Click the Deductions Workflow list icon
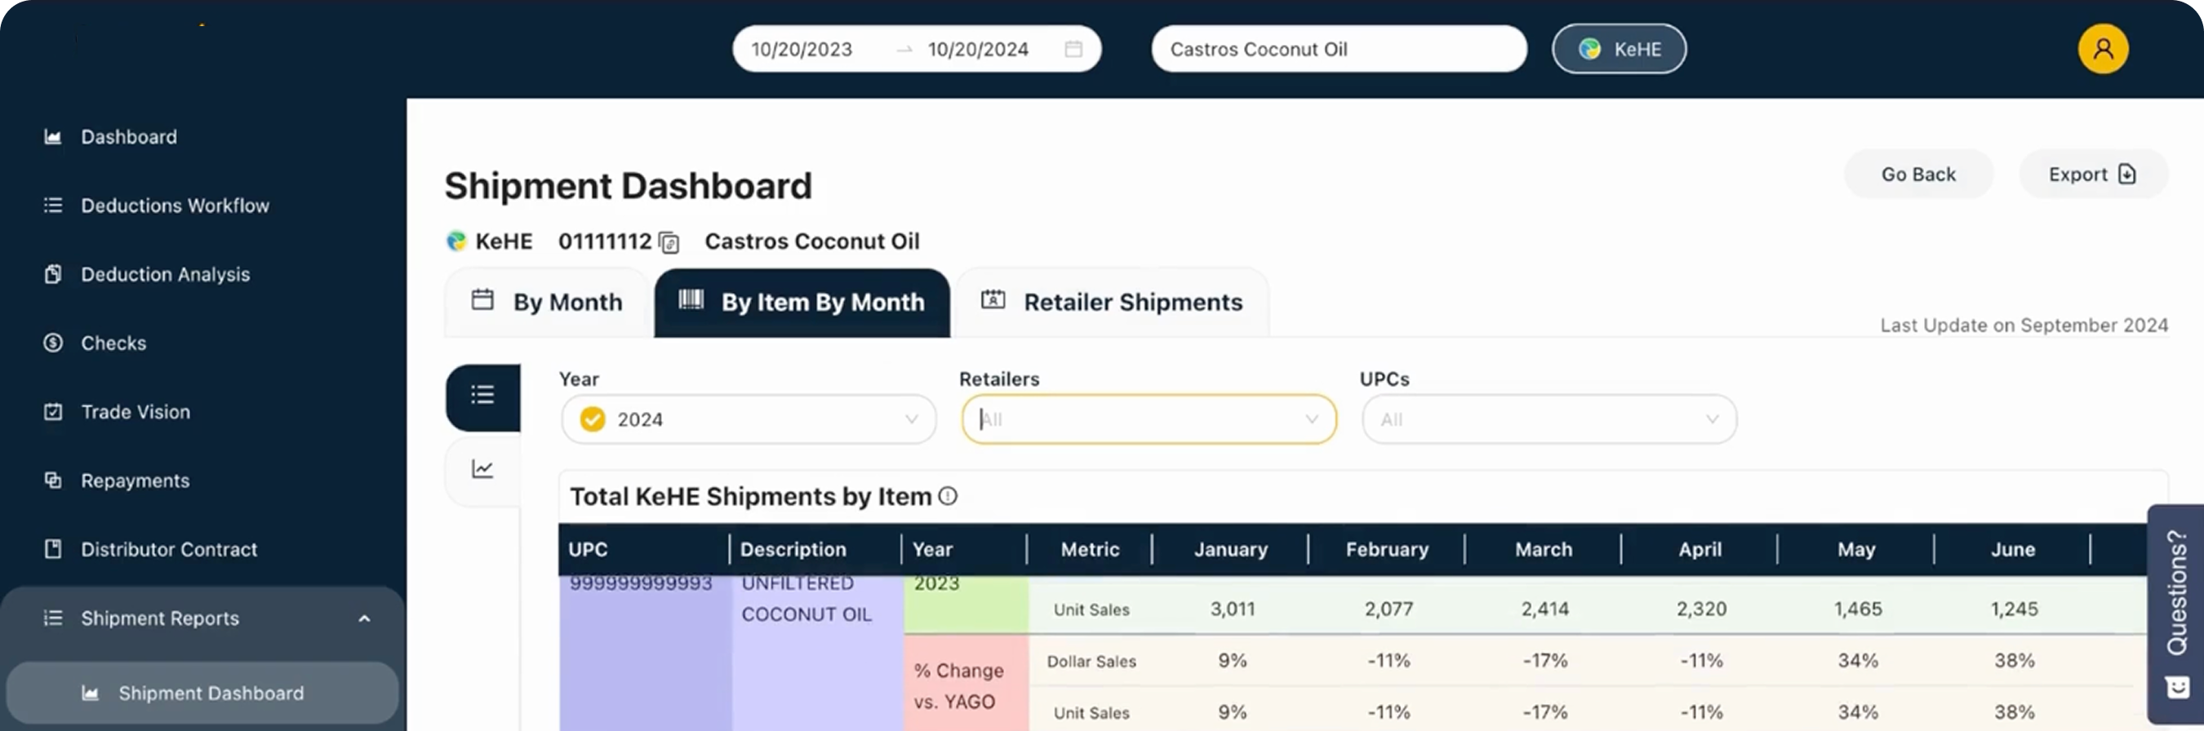 point(53,206)
